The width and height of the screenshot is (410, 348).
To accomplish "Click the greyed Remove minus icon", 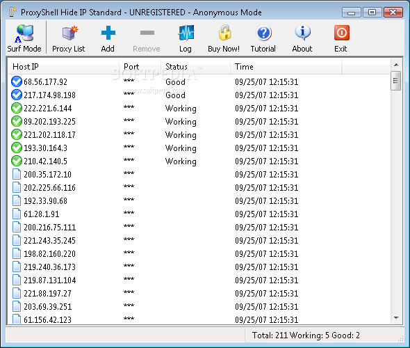I will tap(147, 33).
